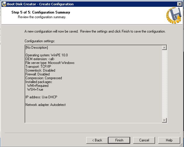Click 'Transport: TCP/IP' line
This screenshot has width=184, height=147.
[38, 67]
